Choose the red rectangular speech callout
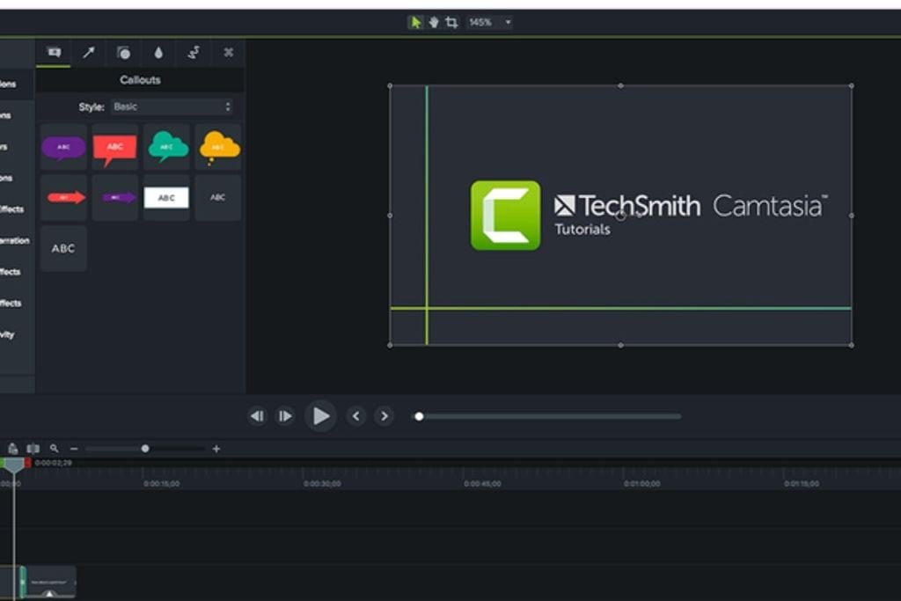The image size is (901, 601). [x=115, y=147]
